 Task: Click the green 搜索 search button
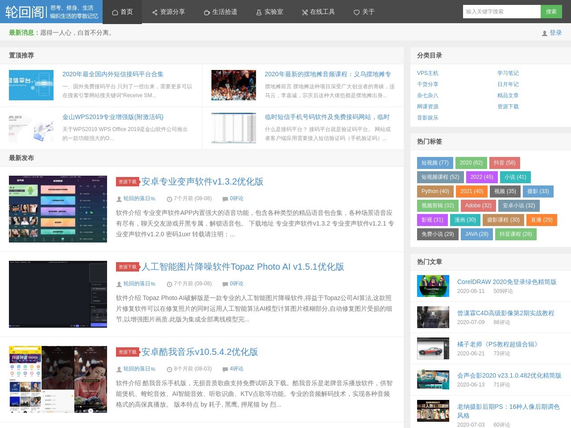pyautogui.click(x=551, y=12)
